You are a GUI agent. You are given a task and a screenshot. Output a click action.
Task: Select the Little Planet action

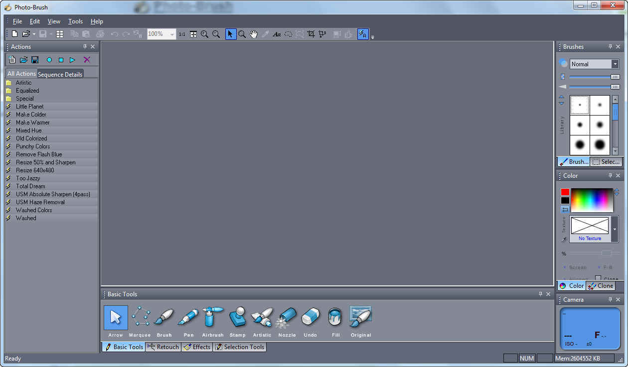[31, 106]
